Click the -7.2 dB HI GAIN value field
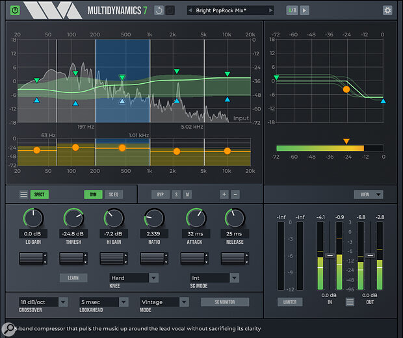The width and height of the screenshot is (403, 338). (114, 233)
